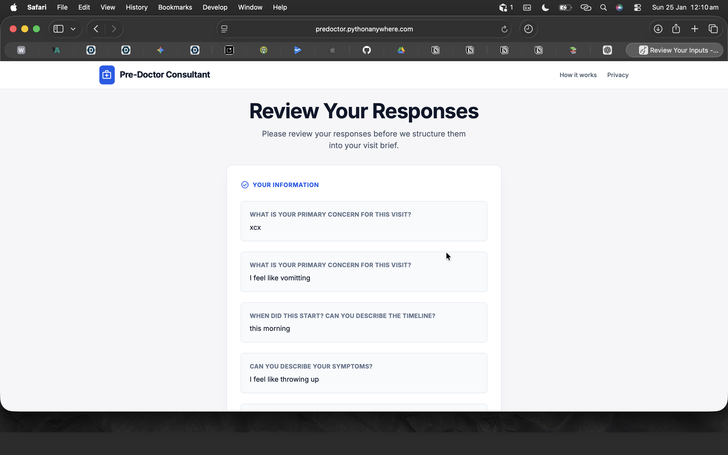The image size is (728, 455).
Task: Open the Gemini sparkle pinned tab
Action: pos(160,50)
